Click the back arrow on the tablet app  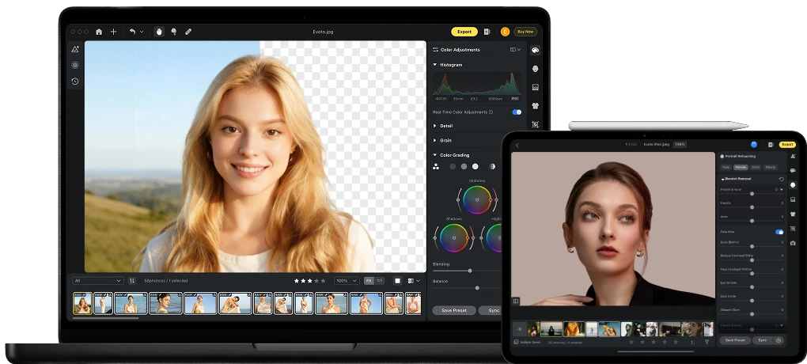517,145
